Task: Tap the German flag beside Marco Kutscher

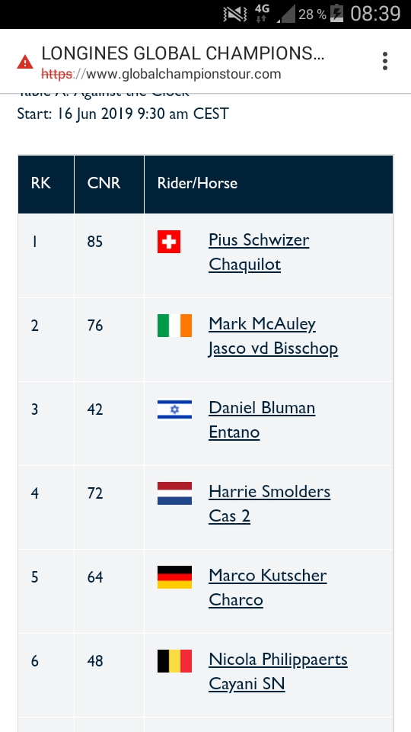Action: tap(174, 577)
